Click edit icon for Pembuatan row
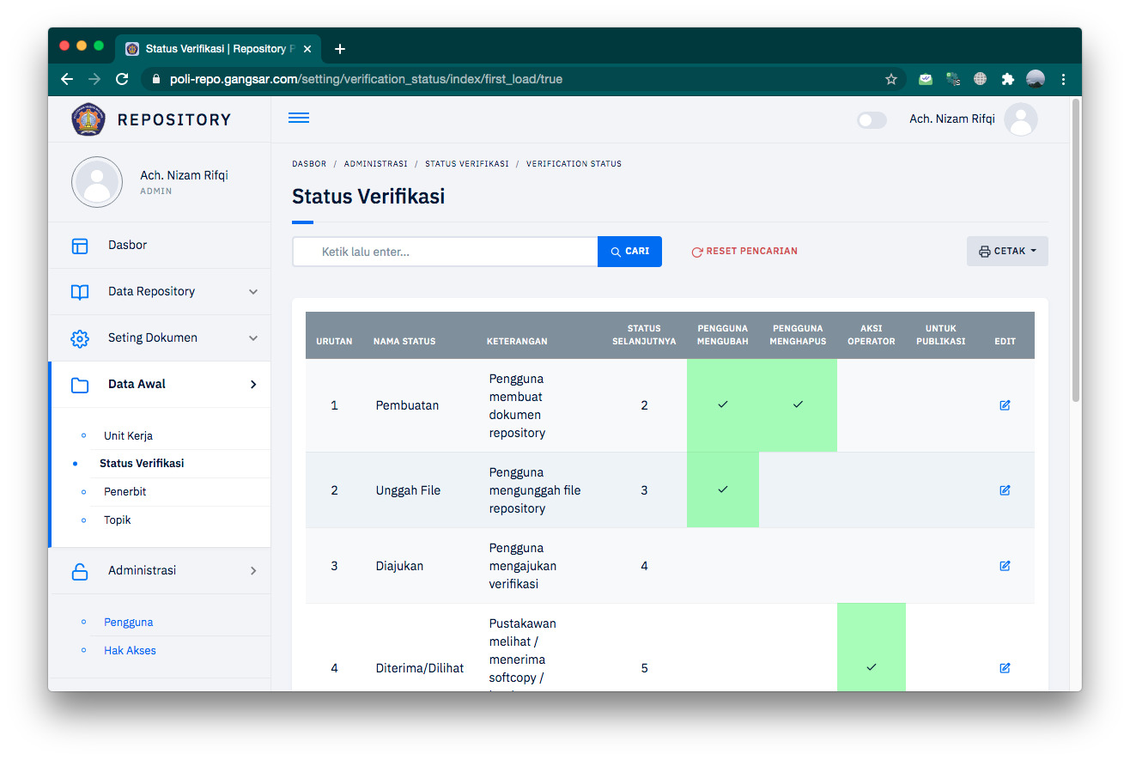Viewport: 1130px width, 760px height. (1005, 405)
